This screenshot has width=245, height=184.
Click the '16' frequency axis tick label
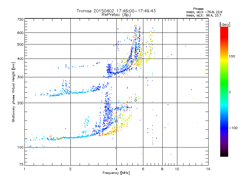click(x=208, y=169)
